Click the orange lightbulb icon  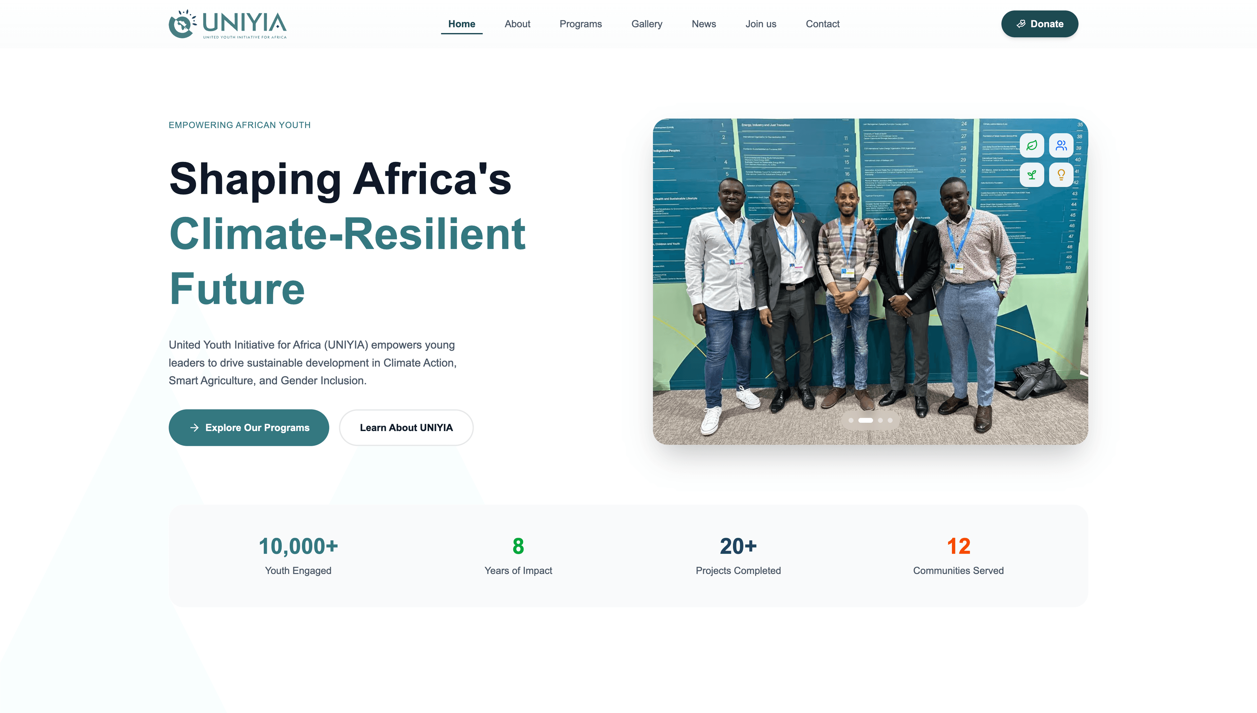(1061, 175)
